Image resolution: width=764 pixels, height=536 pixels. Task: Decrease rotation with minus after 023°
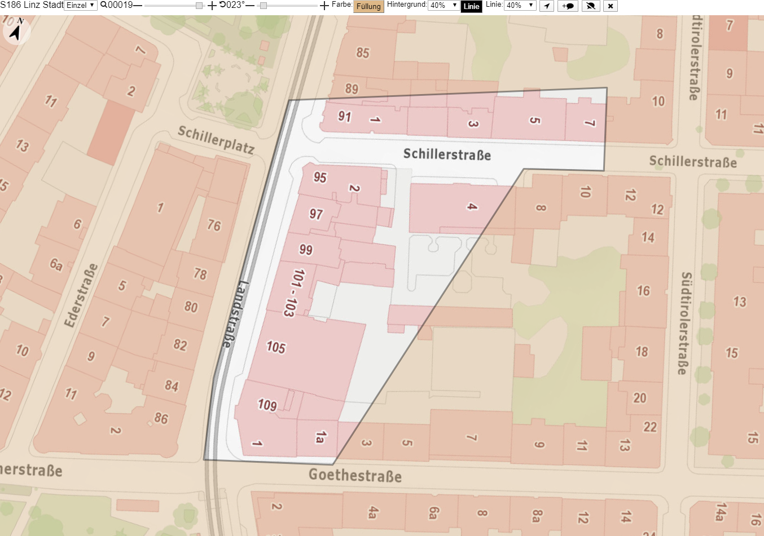(250, 6)
